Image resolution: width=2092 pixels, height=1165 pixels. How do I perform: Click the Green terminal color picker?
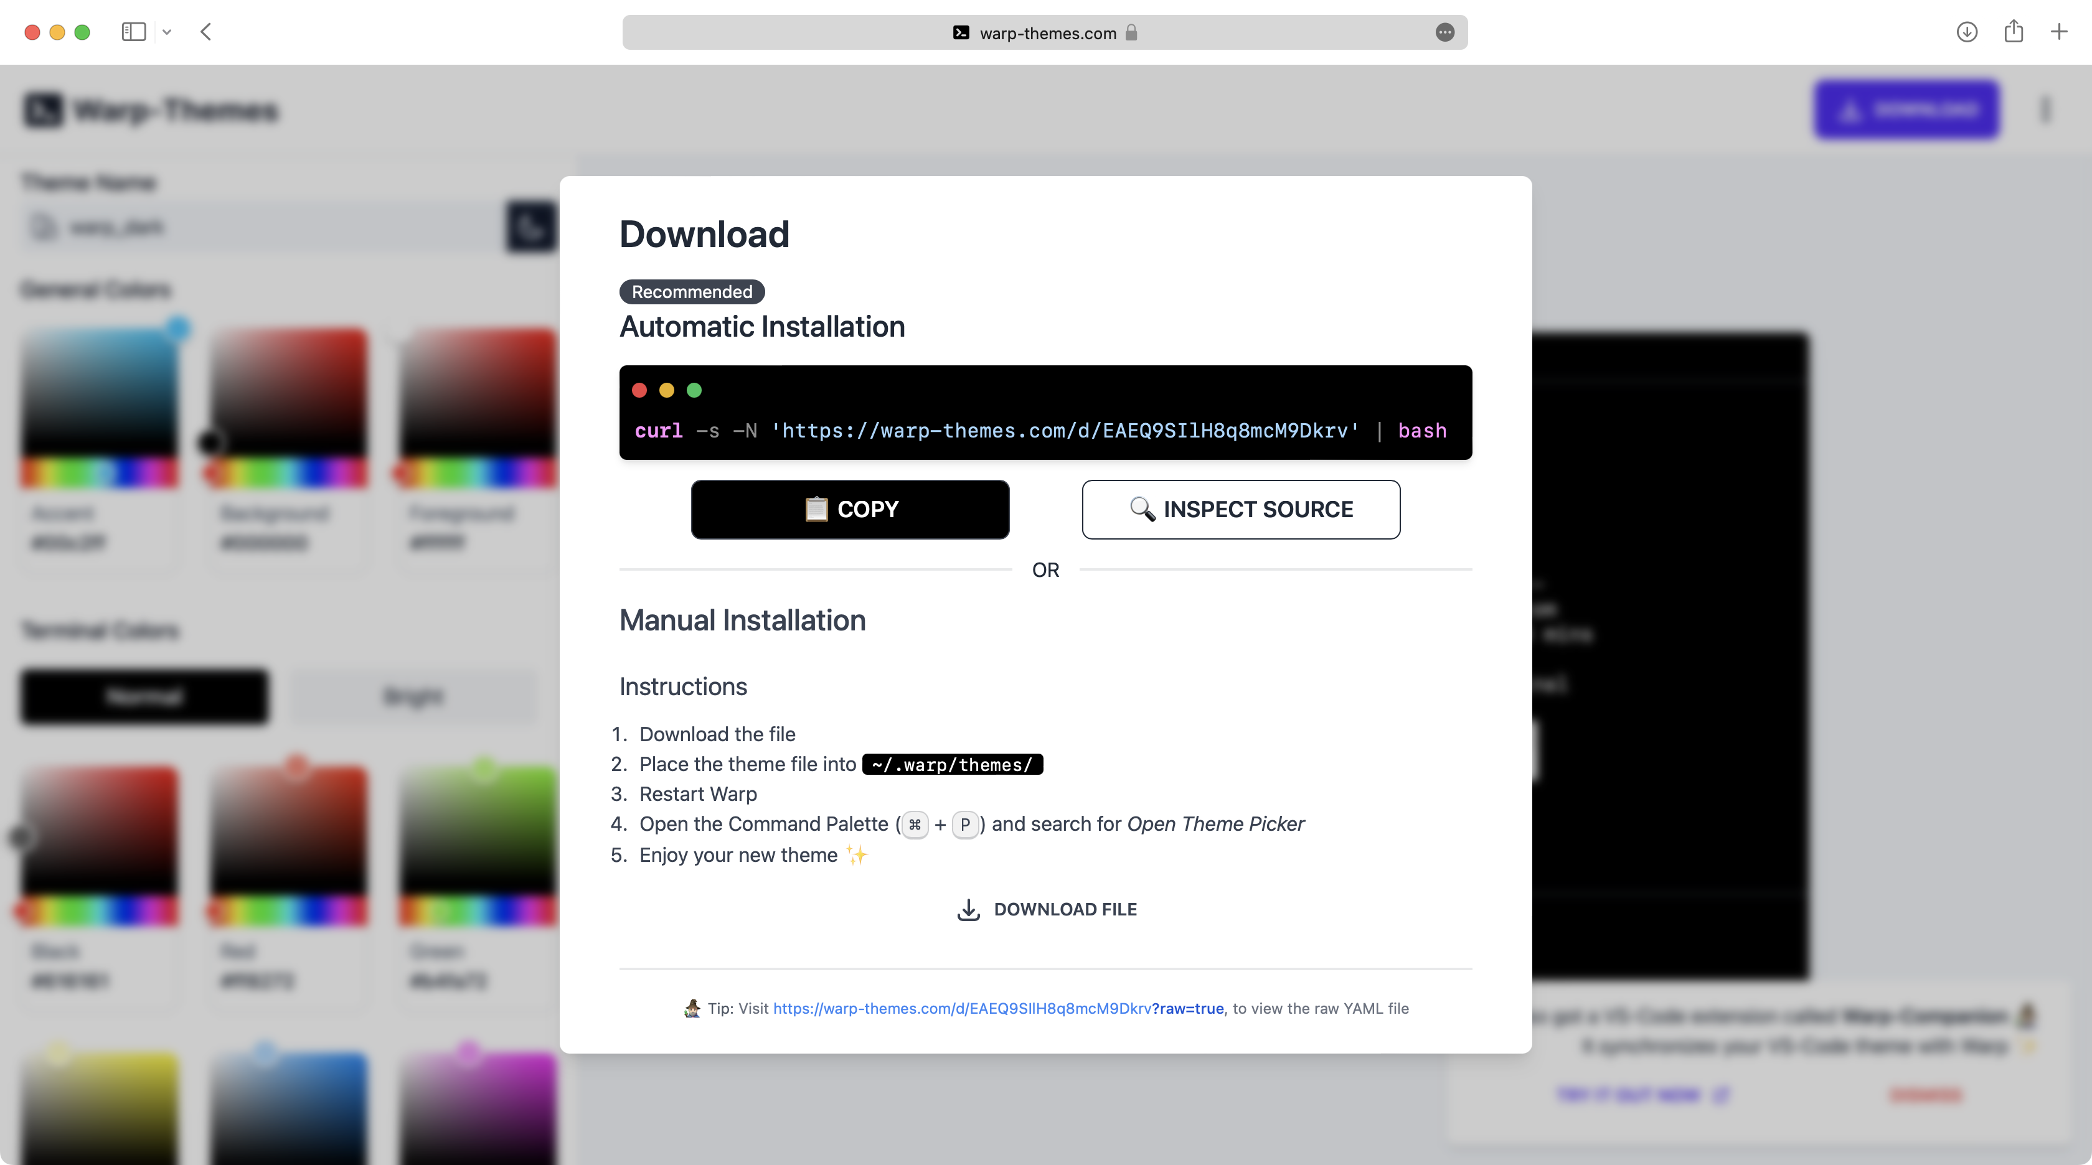coord(478,831)
